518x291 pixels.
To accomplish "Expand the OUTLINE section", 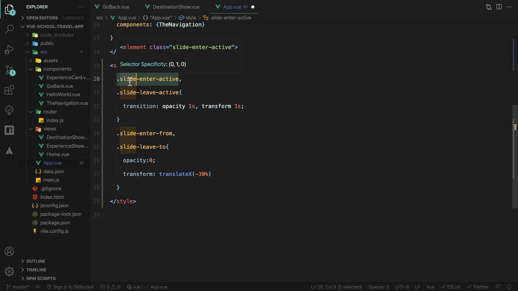I will pyautogui.click(x=36, y=261).
